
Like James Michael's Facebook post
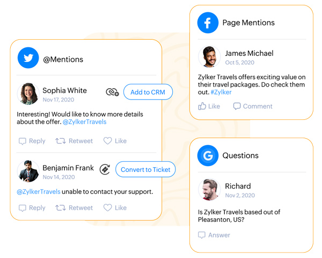(x=209, y=106)
